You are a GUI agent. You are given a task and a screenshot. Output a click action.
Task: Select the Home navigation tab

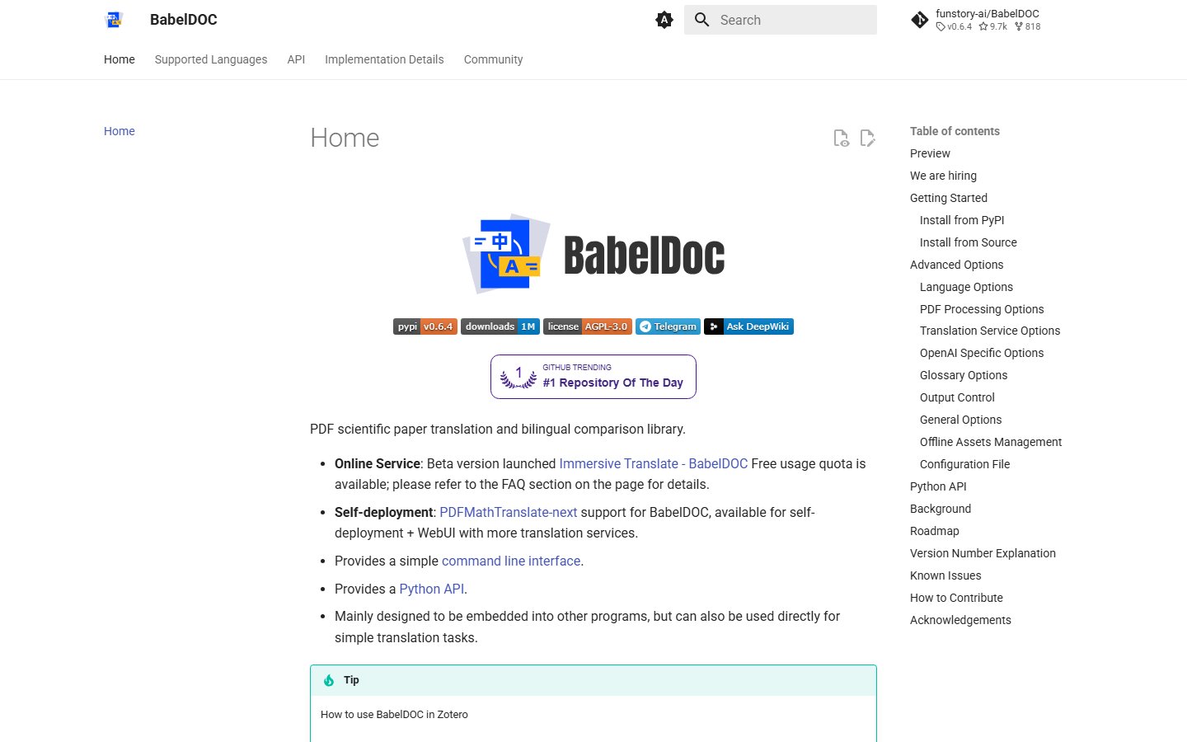click(120, 59)
